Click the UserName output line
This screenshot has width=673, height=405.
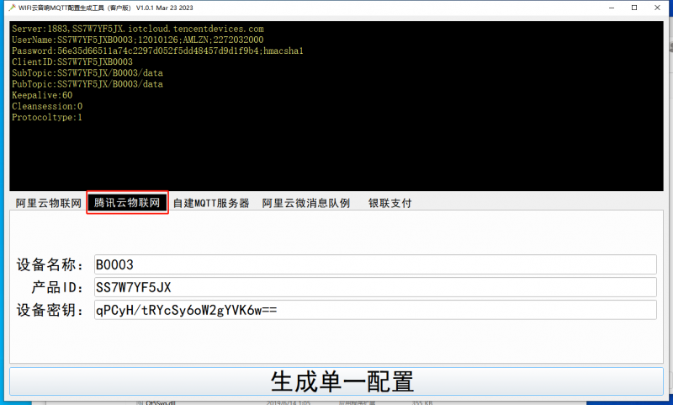[x=138, y=40]
